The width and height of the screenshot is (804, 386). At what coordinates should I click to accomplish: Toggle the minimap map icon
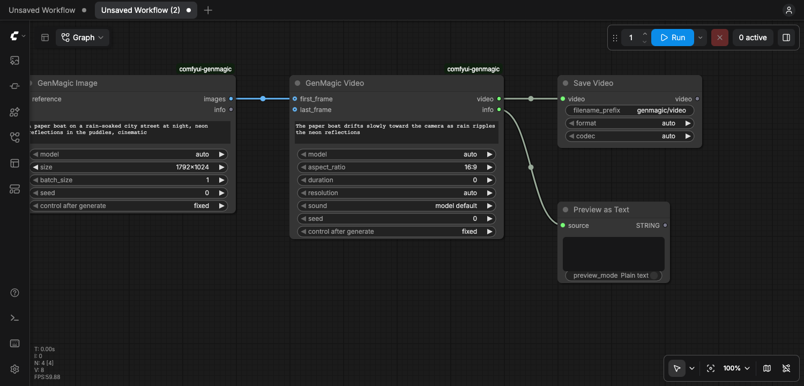[767, 368]
